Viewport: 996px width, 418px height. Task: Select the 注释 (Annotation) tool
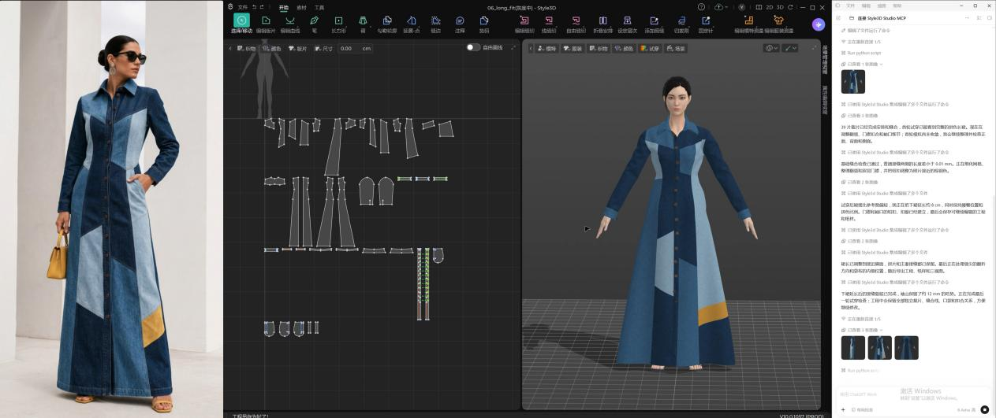click(x=460, y=24)
